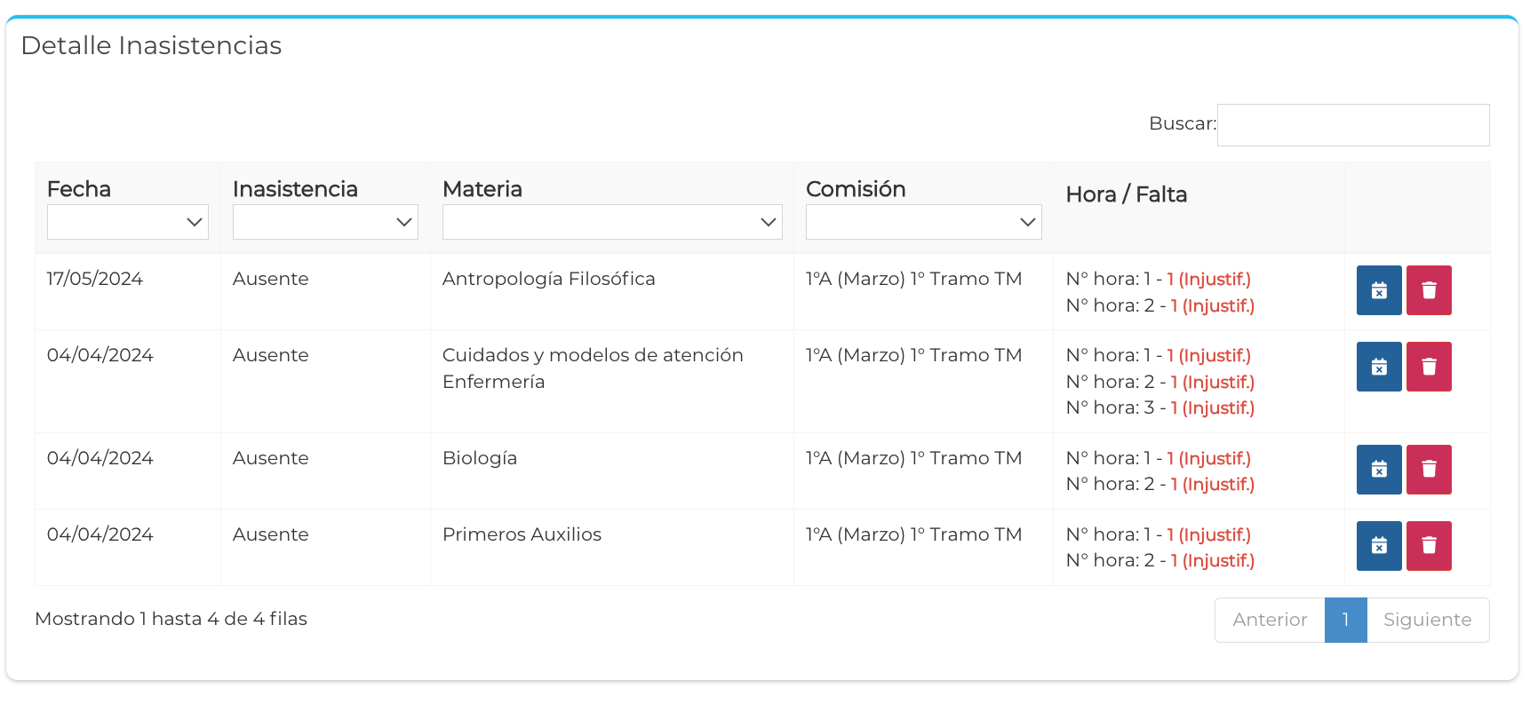Delete the Cuidados y modelos absence

tap(1428, 367)
